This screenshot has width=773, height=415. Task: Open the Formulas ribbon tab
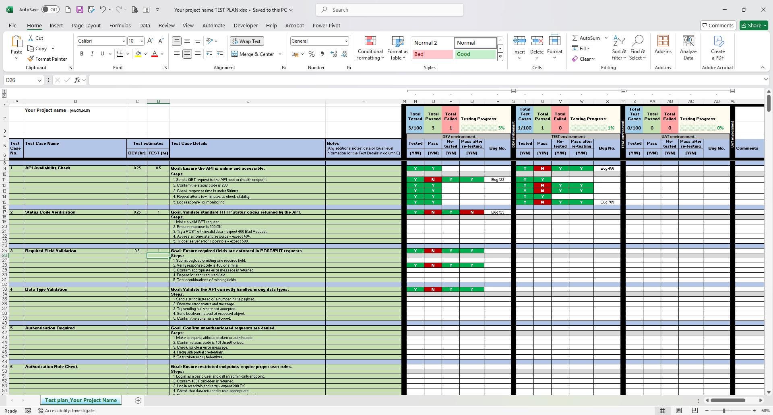[x=120, y=25]
